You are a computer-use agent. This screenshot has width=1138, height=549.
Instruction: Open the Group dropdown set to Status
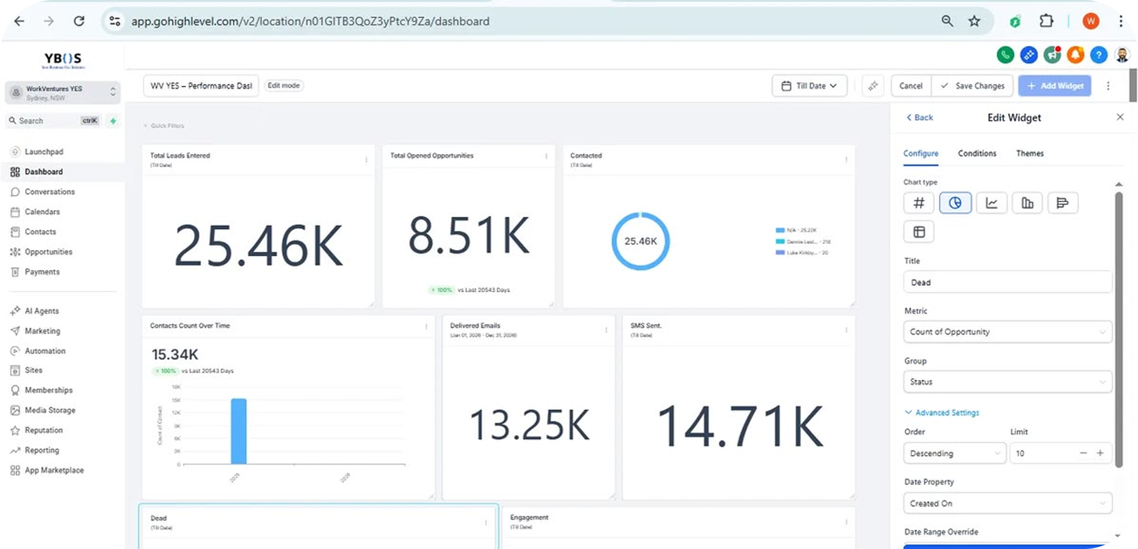point(1007,382)
